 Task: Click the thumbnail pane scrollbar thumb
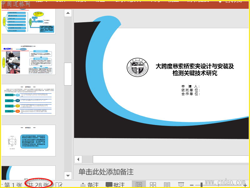[68, 74]
